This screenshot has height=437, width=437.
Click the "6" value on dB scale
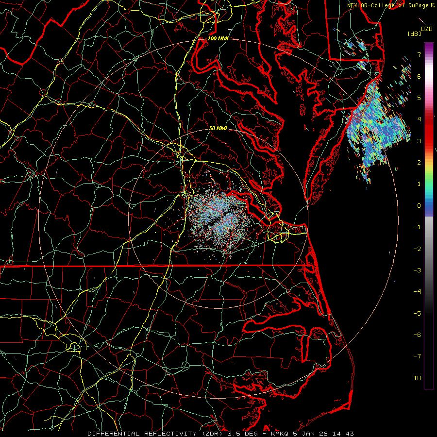coord(419,76)
